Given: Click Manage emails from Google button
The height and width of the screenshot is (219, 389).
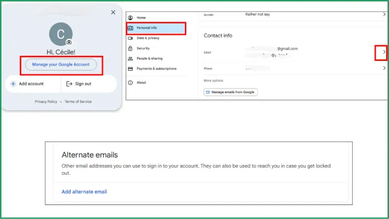Looking at the screenshot, I should pyautogui.click(x=230, y=92).
